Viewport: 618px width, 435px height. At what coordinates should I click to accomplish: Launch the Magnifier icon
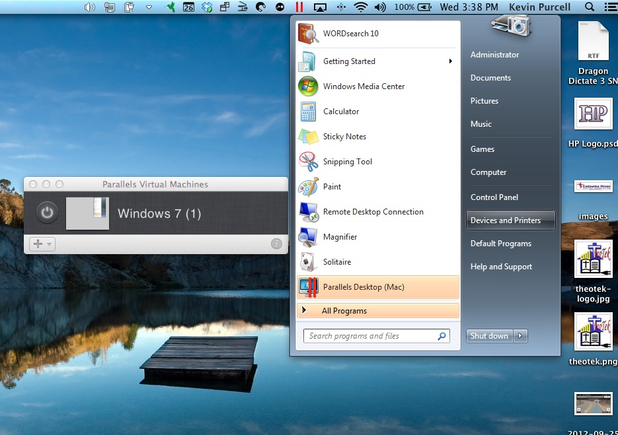308,237
